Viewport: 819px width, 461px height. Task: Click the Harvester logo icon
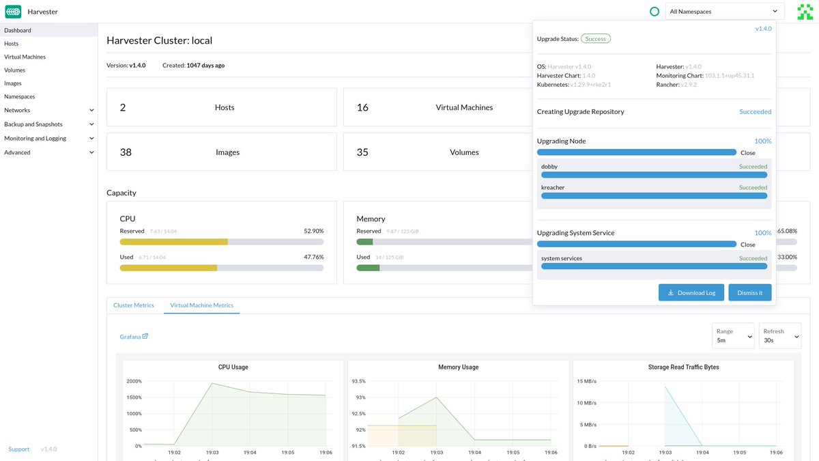coord(13,12)
